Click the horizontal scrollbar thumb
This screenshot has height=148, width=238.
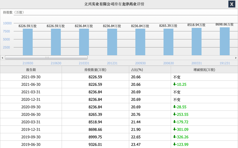coord(46,57)
